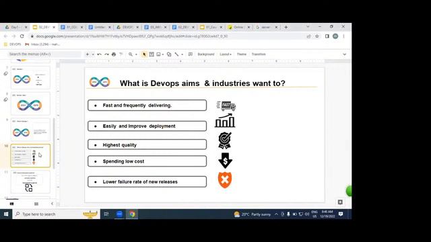Select the Paint format tool
Image resolution: width=431 pixels, height=242 pixels.
(x=121, y=54)
